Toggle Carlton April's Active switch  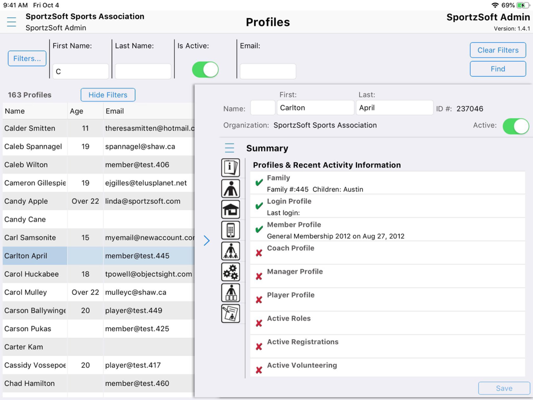(x=515, y=126)
